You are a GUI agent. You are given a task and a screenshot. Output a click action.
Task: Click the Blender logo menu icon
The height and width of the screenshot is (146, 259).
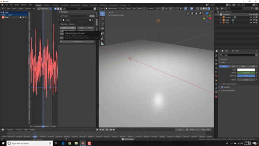pos(2,5)
